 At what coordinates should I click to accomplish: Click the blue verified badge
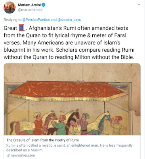[x=44, y=5]
